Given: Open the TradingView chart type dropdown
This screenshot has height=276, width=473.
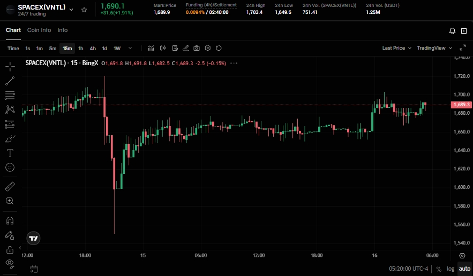Looking at the screenshot, I should (x=434, y=48).
